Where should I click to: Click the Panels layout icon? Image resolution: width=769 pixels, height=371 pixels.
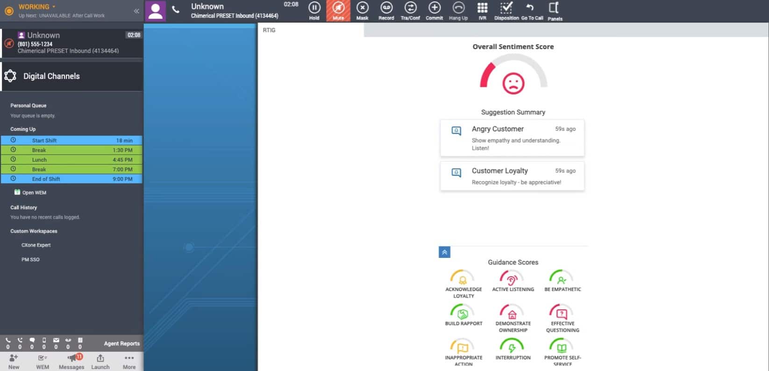pos(555,10)
